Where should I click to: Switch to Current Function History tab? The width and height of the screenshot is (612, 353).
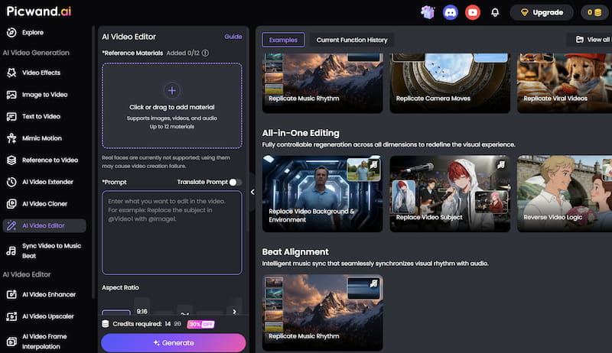[352, 40]
